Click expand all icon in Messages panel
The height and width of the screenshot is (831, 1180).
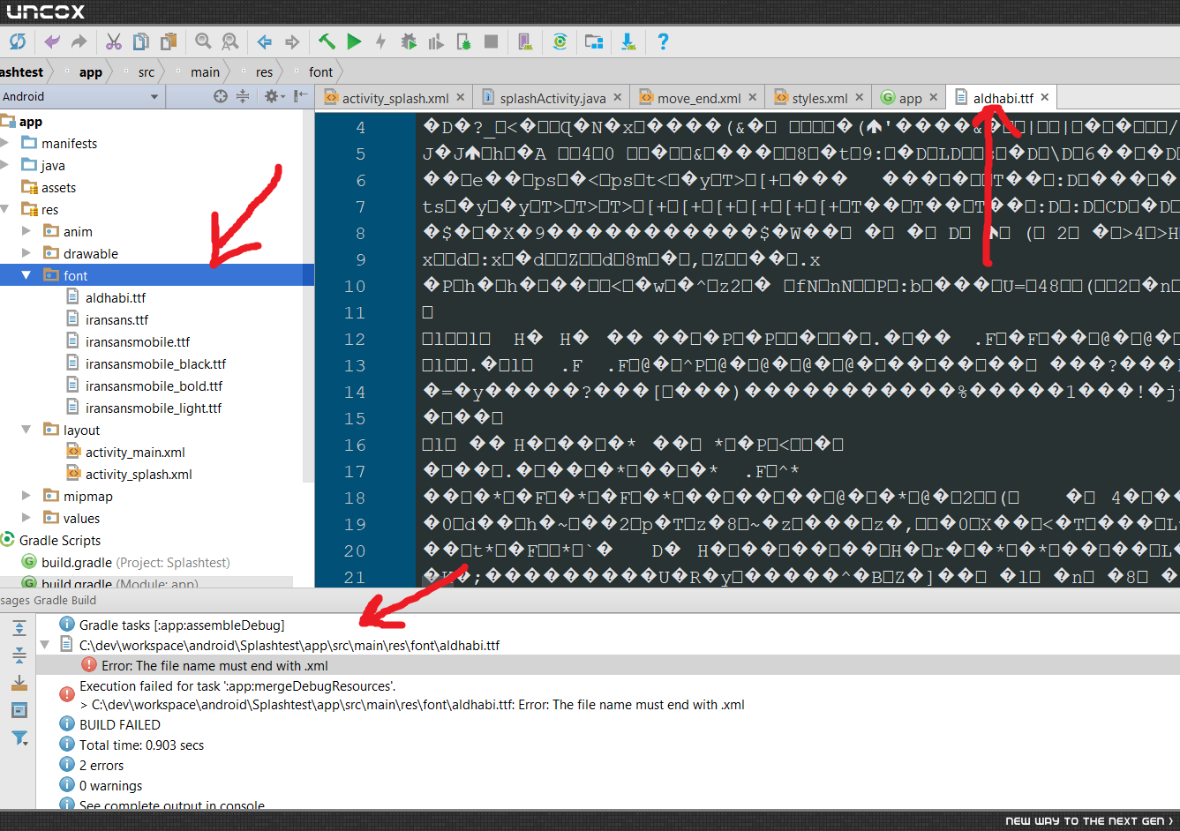pyautogui.click(x=19, y=628)
